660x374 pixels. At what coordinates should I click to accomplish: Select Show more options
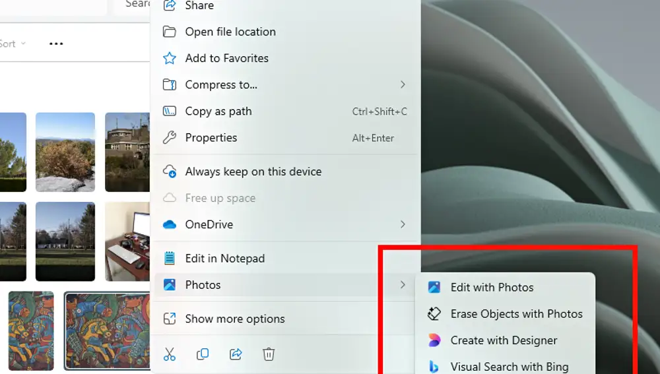coord(285,319)
